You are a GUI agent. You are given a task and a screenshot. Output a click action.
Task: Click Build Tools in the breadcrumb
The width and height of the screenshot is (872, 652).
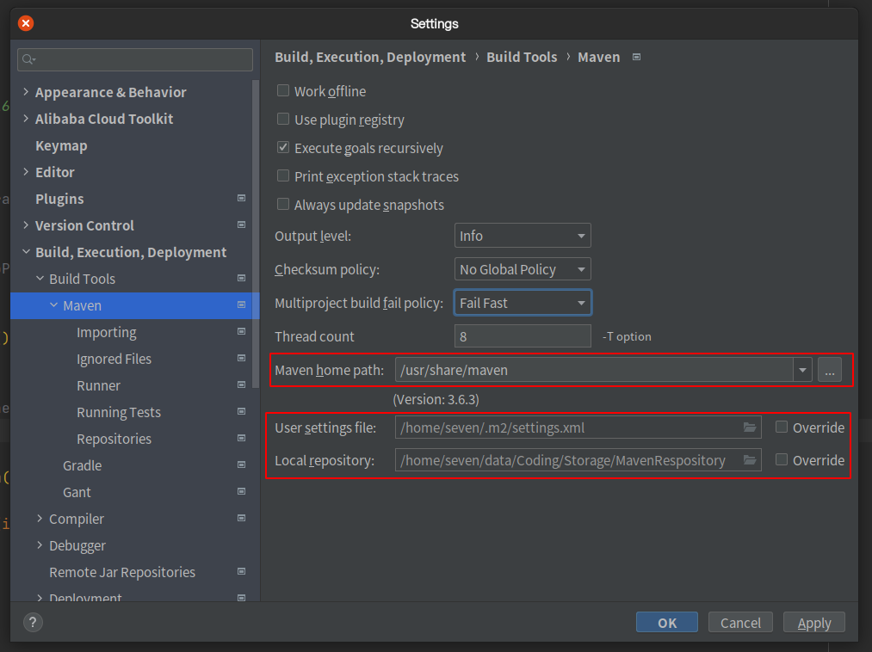[x=522, y=58]
